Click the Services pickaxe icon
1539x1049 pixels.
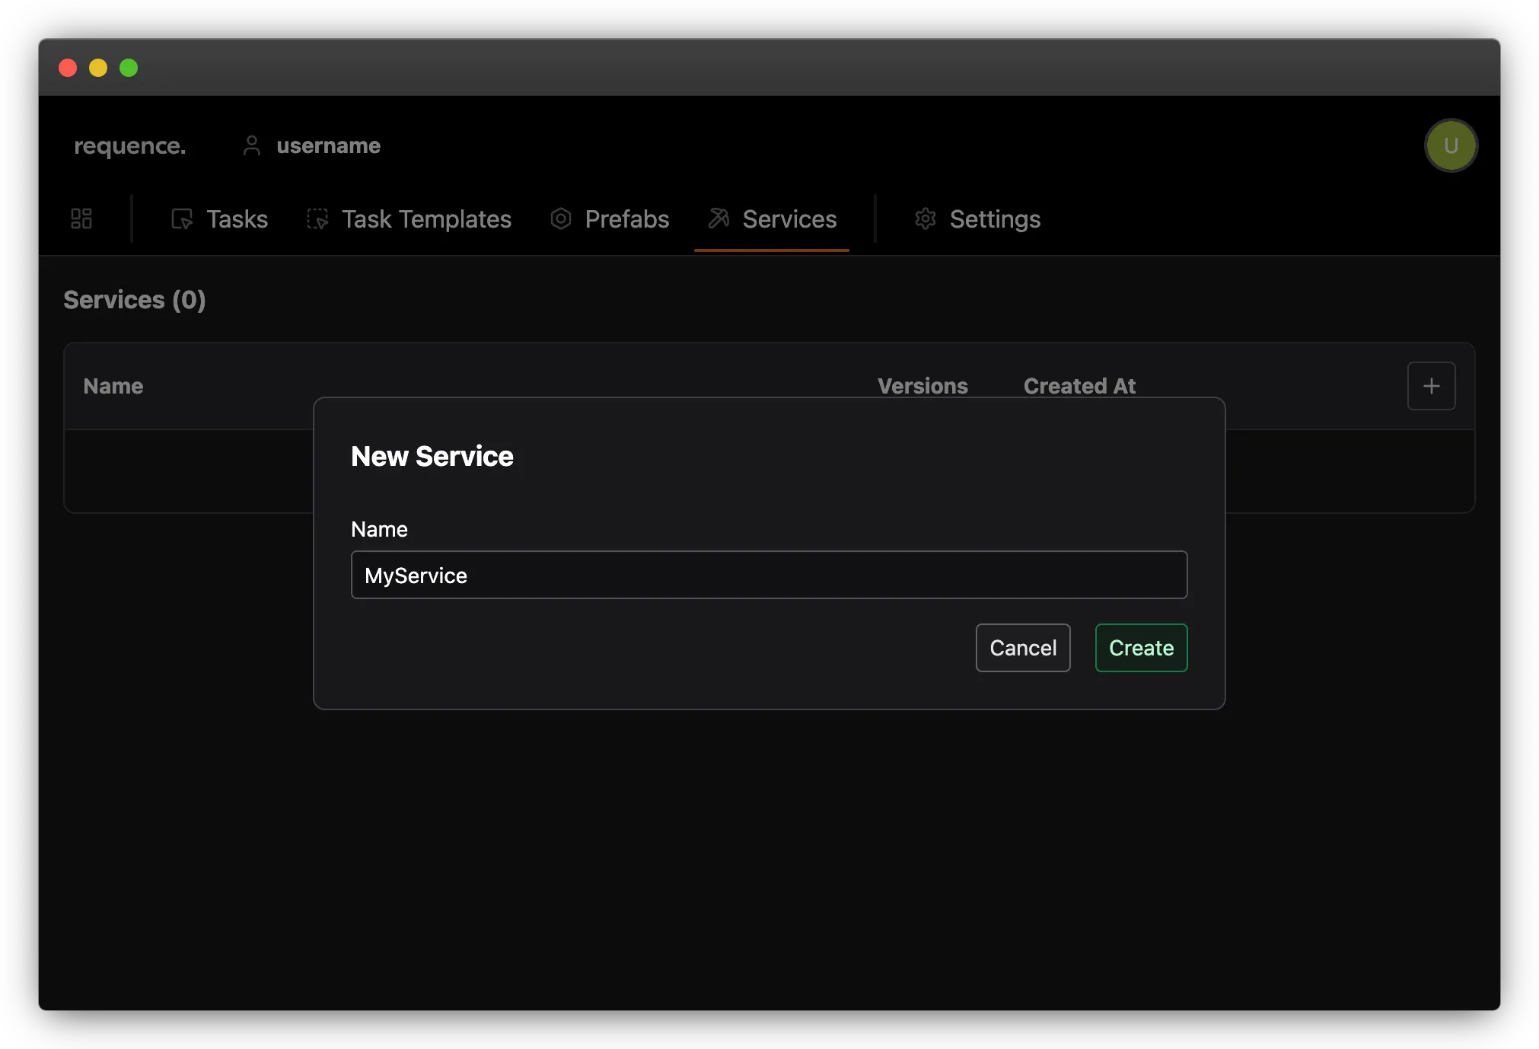click(x=719, y=218)
